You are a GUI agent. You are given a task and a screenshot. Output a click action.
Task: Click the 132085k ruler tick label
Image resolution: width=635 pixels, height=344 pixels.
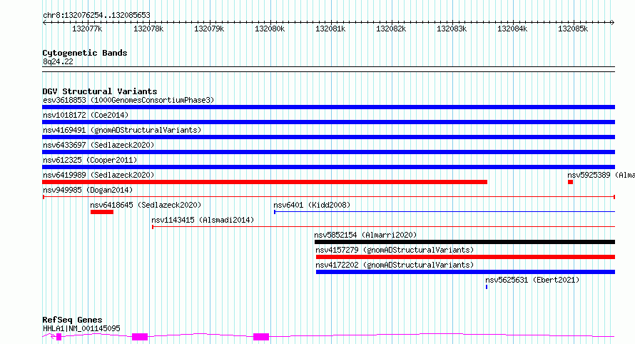click(x=573, y=29)
